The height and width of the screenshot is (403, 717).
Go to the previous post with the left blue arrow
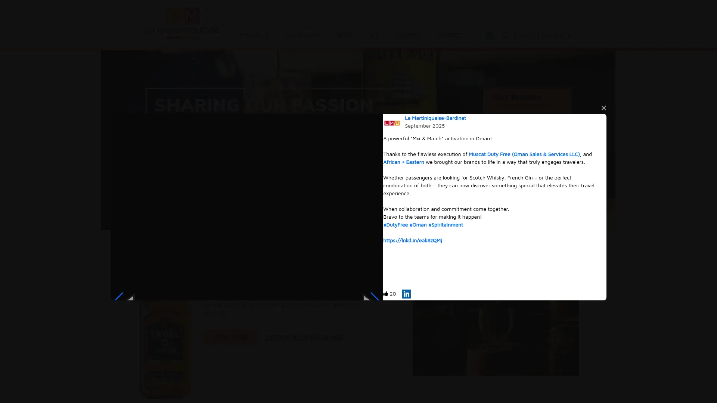119,297
